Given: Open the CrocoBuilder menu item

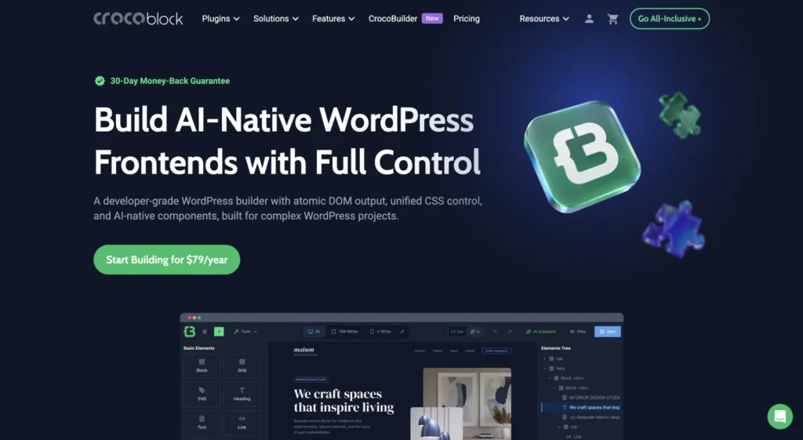Looking at the screenshot, I should pos(393,19).
